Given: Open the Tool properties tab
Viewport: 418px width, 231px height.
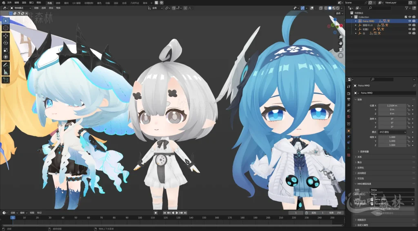Looking at the screenshot, I should point(349,87).
